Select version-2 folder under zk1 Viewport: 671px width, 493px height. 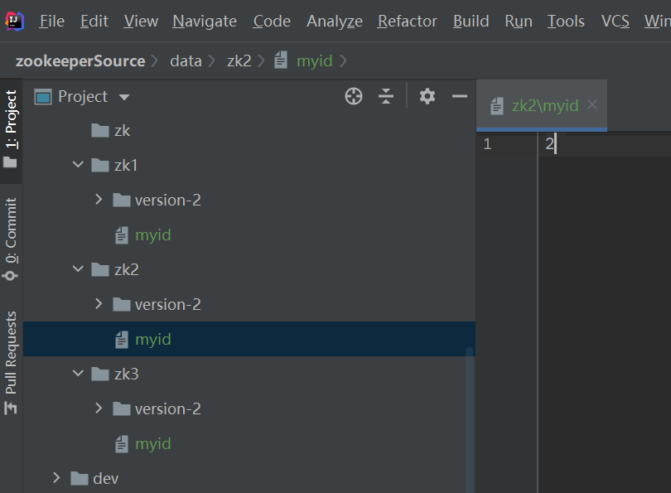pyautogui.click(x=167, y=200)
